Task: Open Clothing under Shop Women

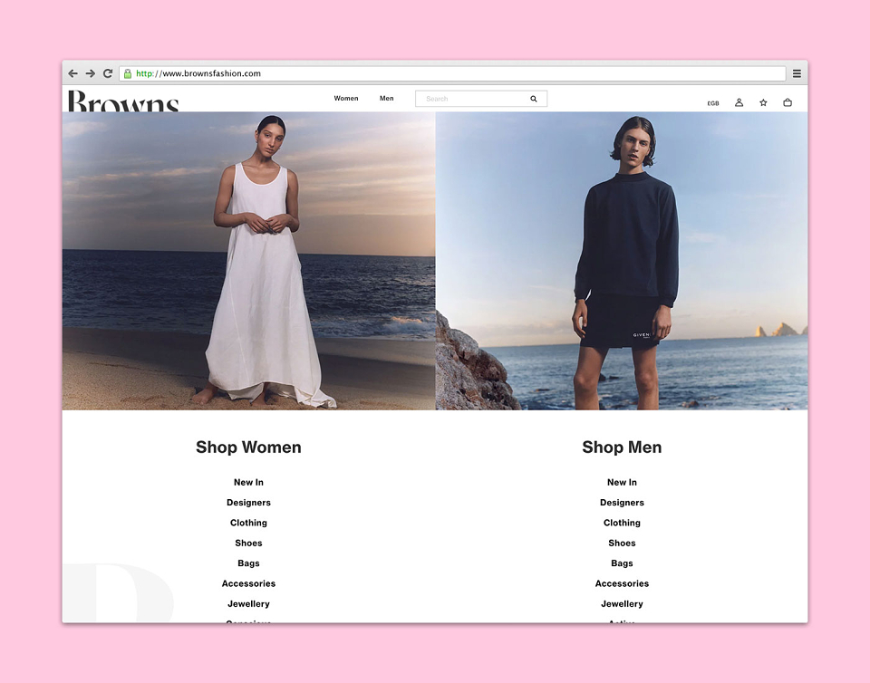Action: point(248,523)
